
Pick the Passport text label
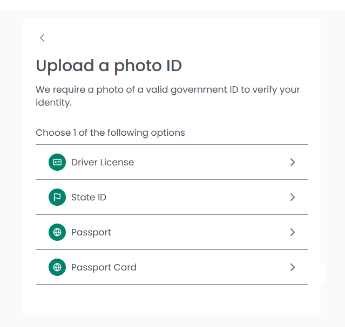pyautogui.click(x=91, y=232)
